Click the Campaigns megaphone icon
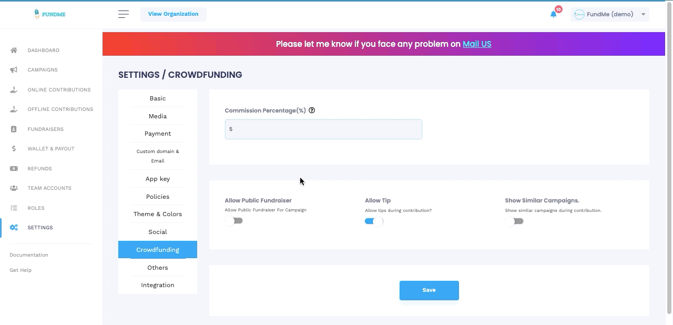 [14, 70]
